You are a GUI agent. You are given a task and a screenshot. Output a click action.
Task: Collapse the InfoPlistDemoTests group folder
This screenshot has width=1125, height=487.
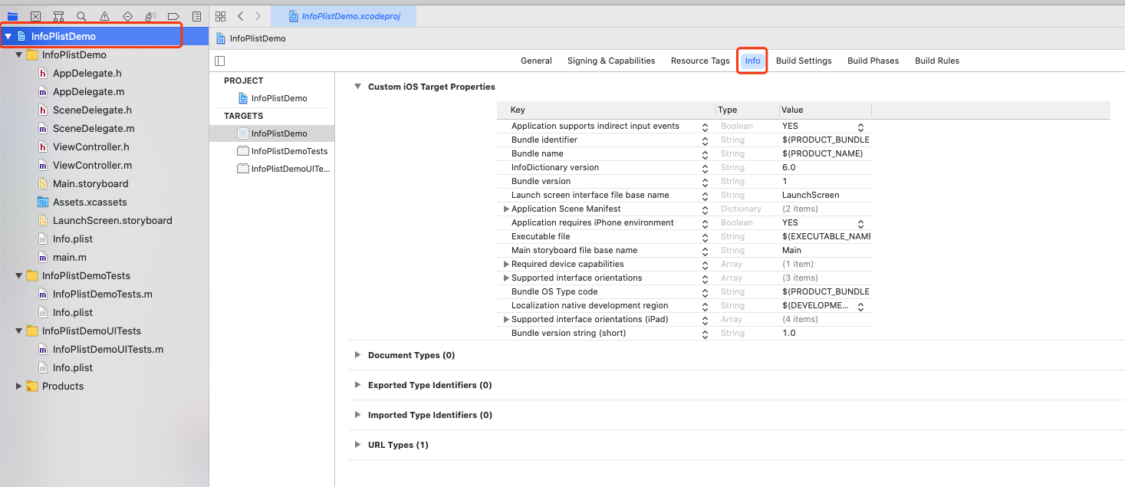(19, 275)
